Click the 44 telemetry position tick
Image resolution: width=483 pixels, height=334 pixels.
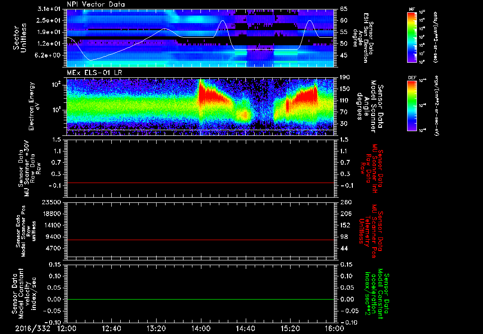click(344, 248)
